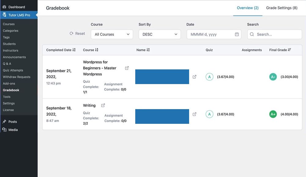The width and height of the screenshot is (306, 177).
Task: Open Media from the sidebar
Action: point(13,130)
